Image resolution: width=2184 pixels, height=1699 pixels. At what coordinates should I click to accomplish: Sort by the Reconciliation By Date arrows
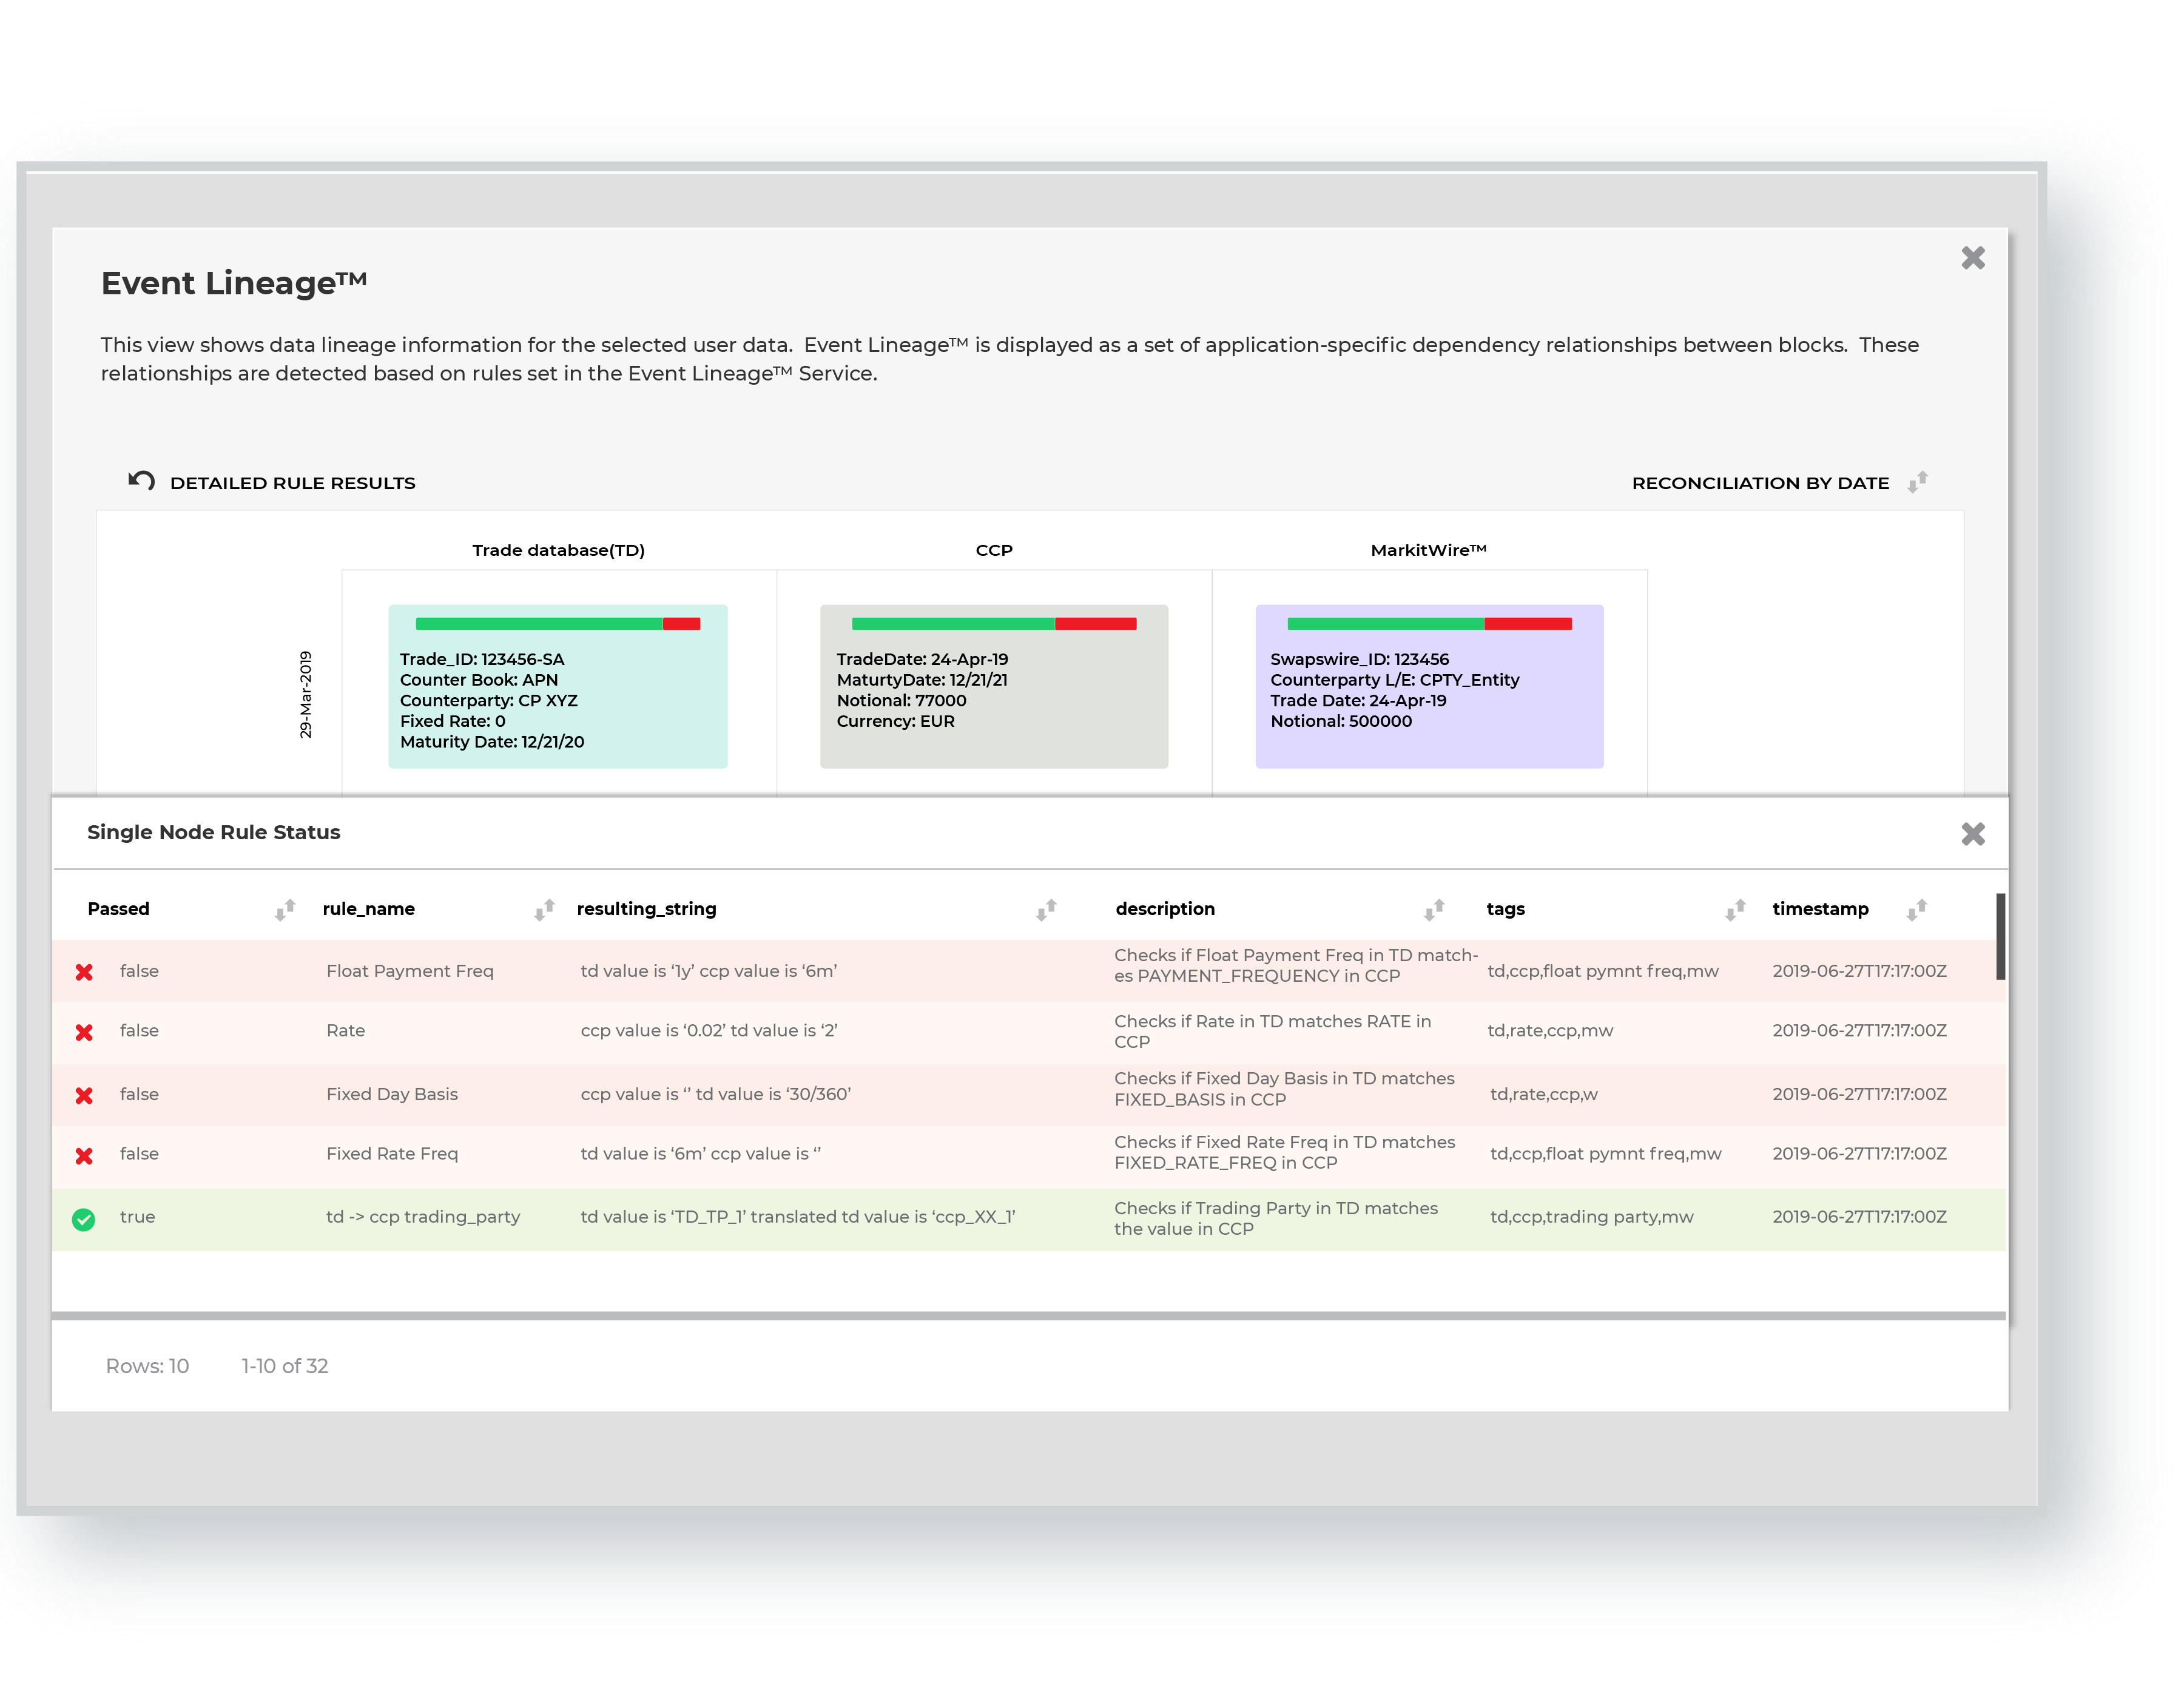pyautogui.click(x=1916, y=482)
